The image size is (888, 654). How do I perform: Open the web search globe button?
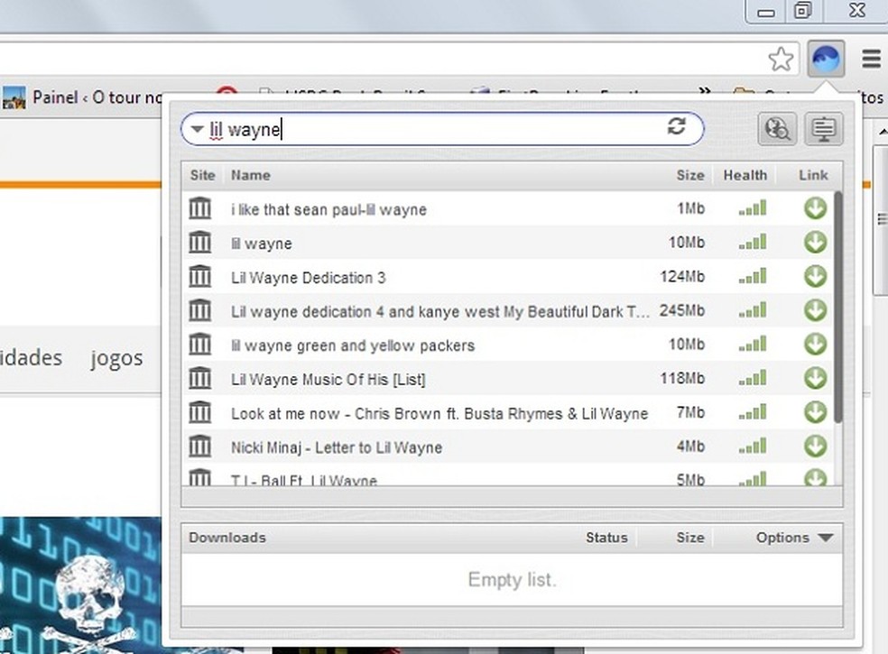click(778, 128)
